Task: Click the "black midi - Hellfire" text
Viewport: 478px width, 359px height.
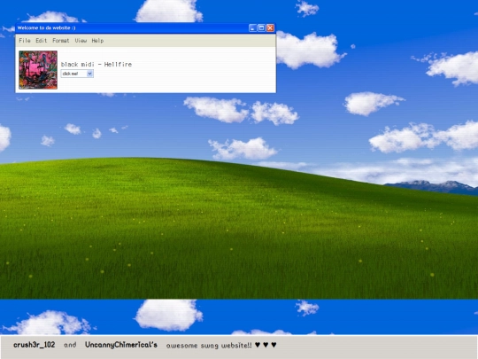Action: (x=96, y=64)
